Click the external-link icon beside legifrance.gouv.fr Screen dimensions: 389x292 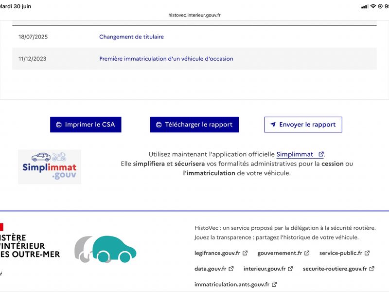[245, 253]
